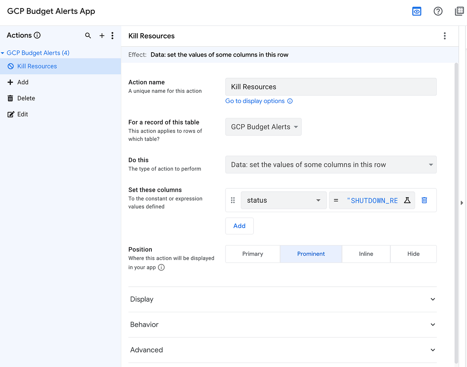Click the Edit action pencil icon in list

click(x=11, y=114)
